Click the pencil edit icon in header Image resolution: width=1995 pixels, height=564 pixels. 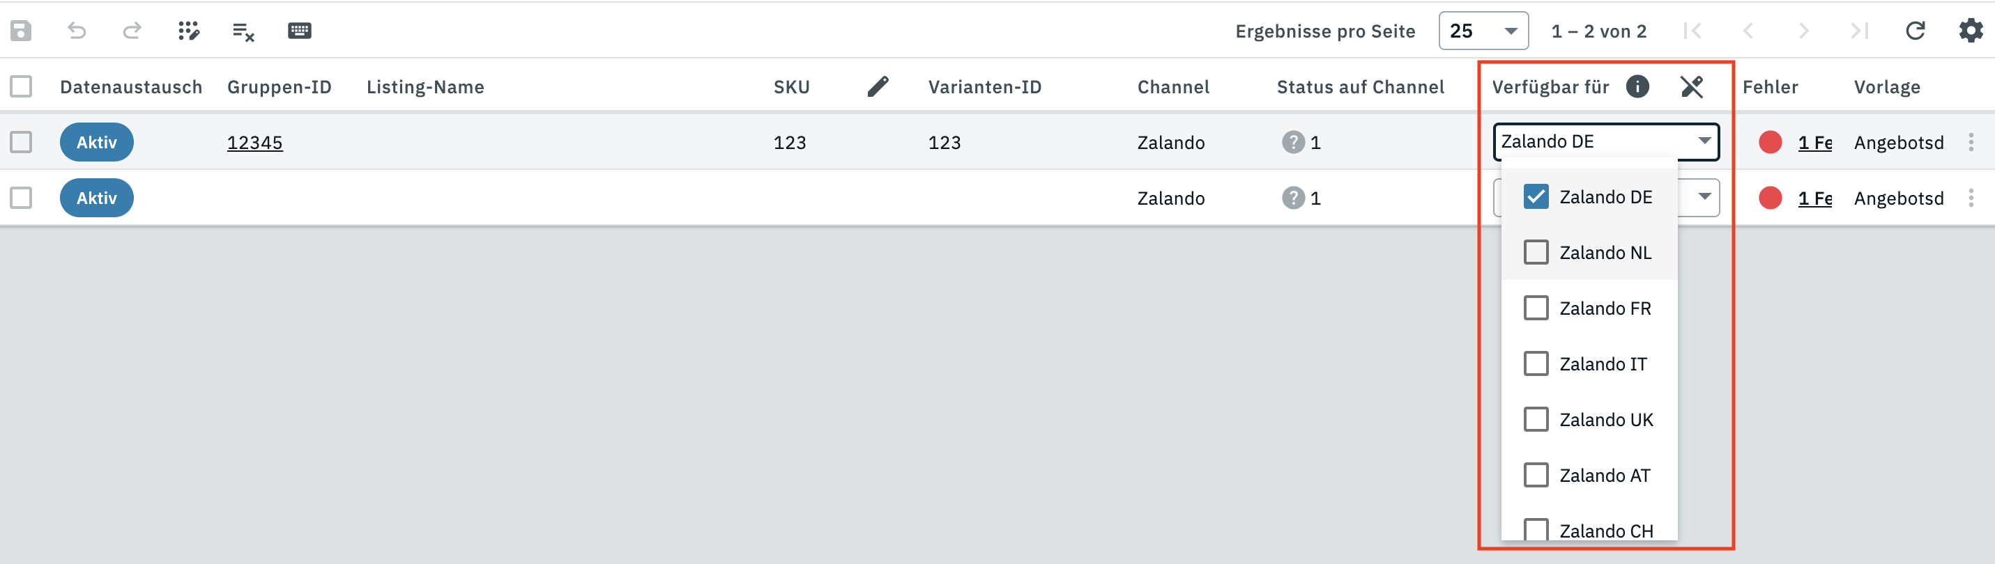878,86
